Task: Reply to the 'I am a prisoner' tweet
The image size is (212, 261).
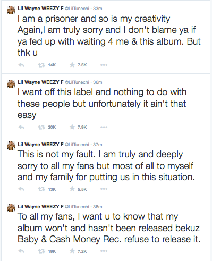Action: (21, 65)
